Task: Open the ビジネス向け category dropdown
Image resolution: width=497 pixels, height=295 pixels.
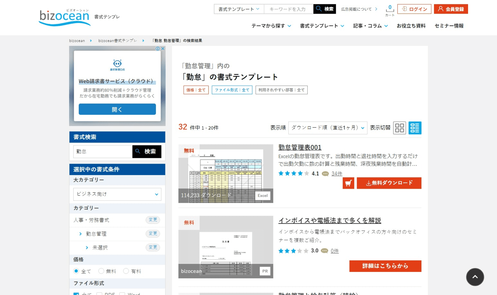Action: tap(117, 194)
